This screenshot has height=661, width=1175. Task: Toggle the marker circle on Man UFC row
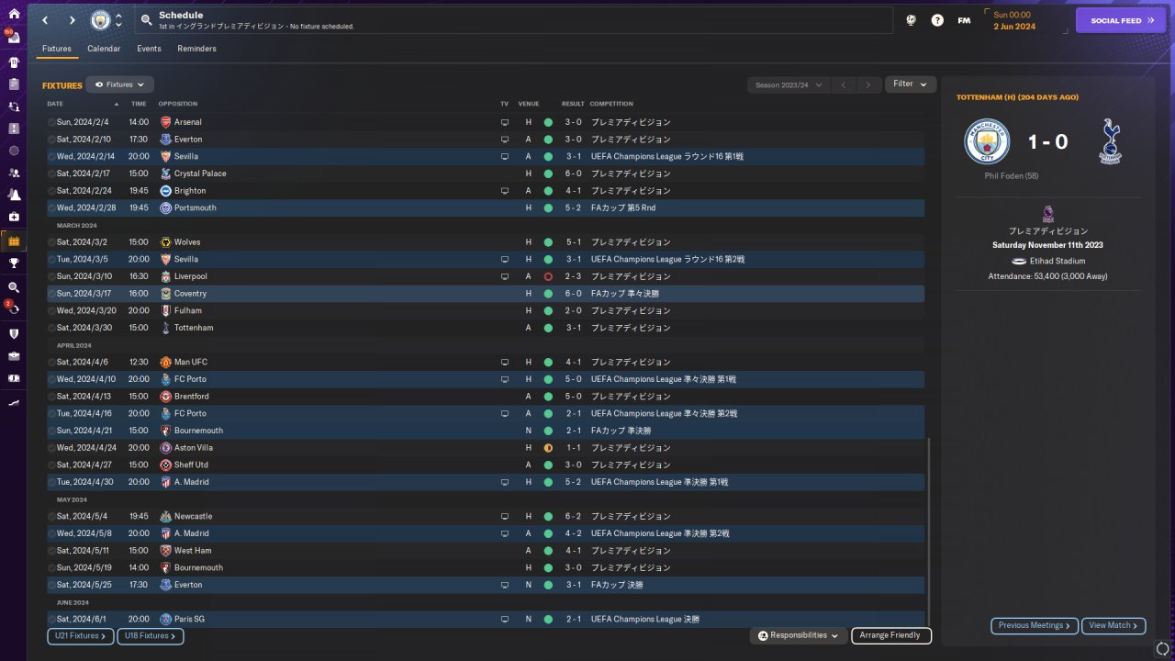coord(51,363)
